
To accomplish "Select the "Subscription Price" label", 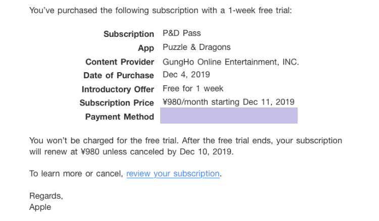I will click(116, 103).
